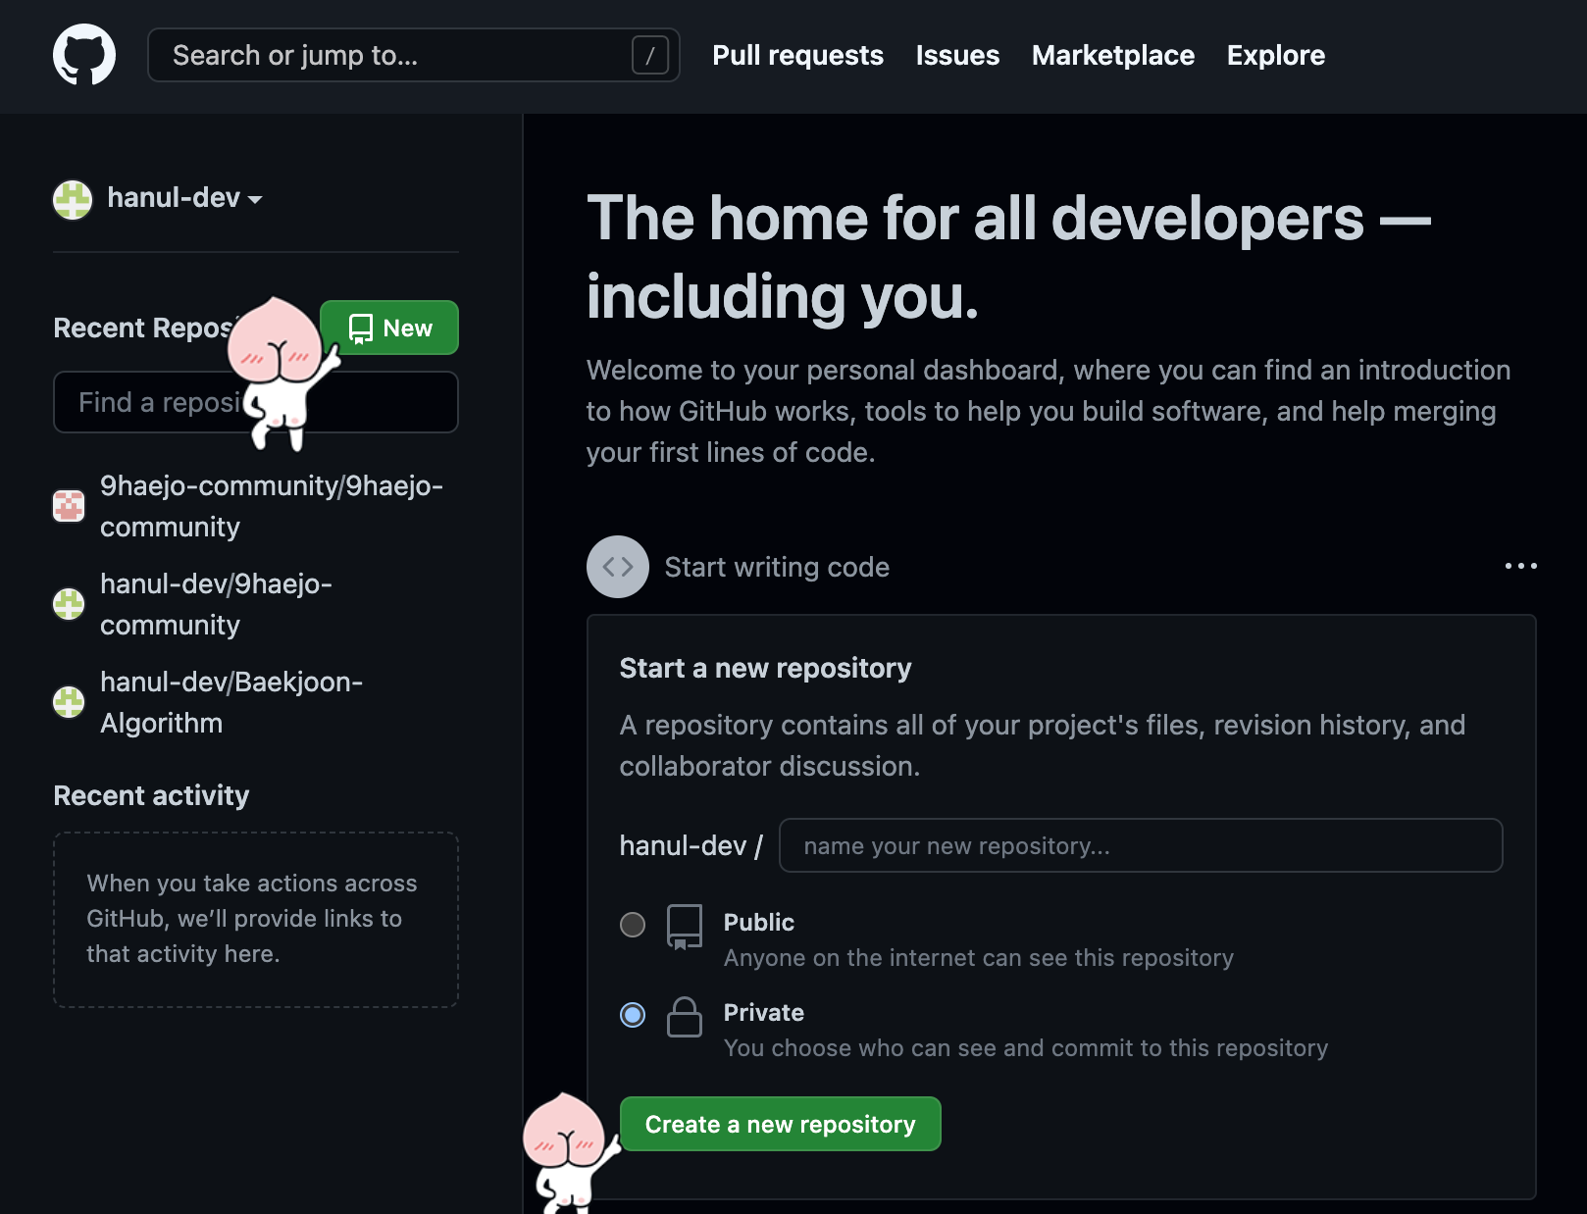Click the Private lock icon

click(x=685, y=1017)
